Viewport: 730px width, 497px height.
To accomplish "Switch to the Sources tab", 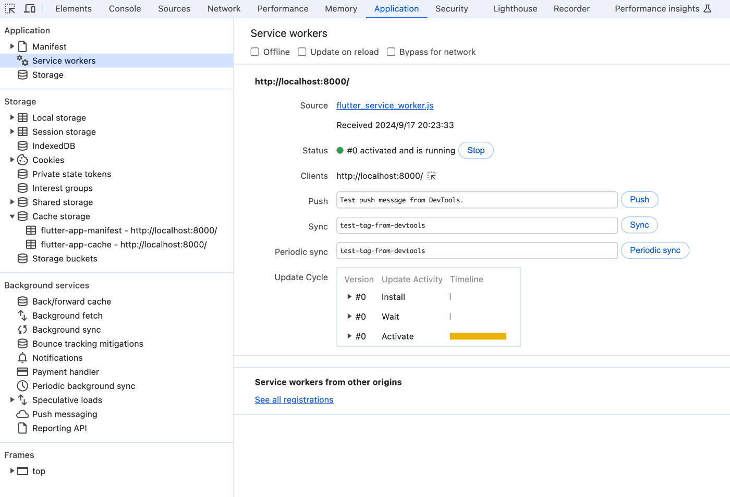I will (x=174, y=9).
